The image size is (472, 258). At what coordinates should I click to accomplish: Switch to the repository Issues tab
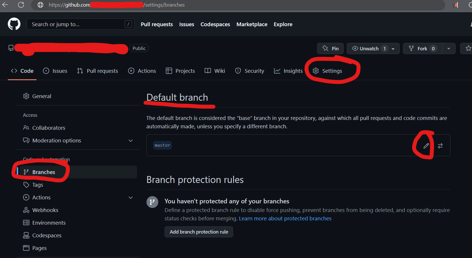coord(55,71)
